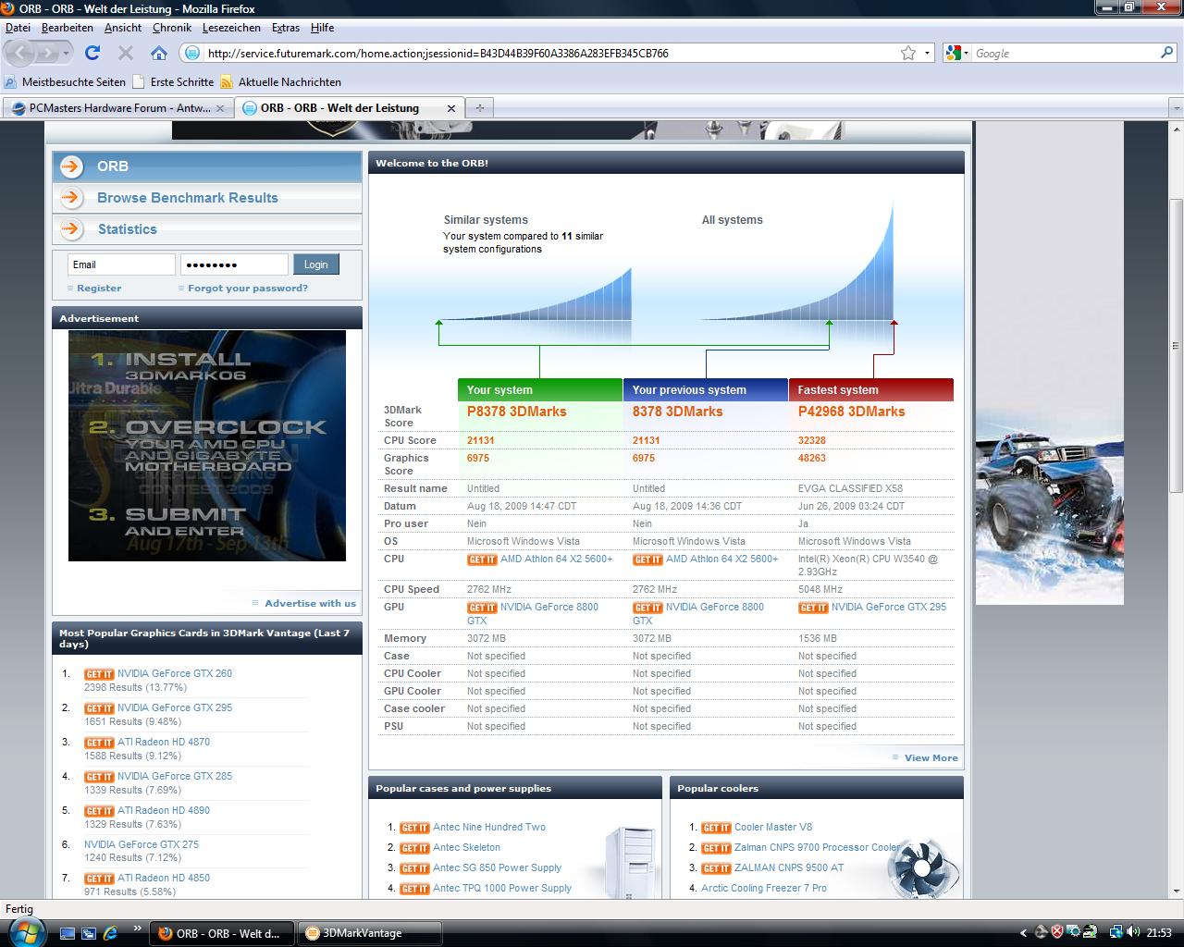Click the Windows Start orb

(26, 932)
